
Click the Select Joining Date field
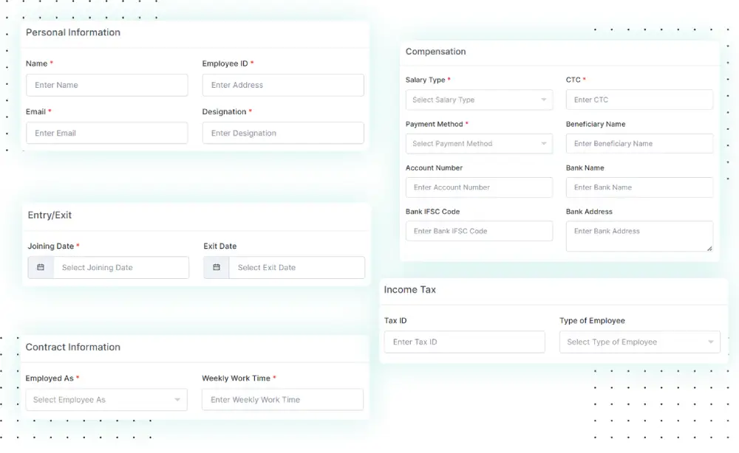tap(121, 267)
